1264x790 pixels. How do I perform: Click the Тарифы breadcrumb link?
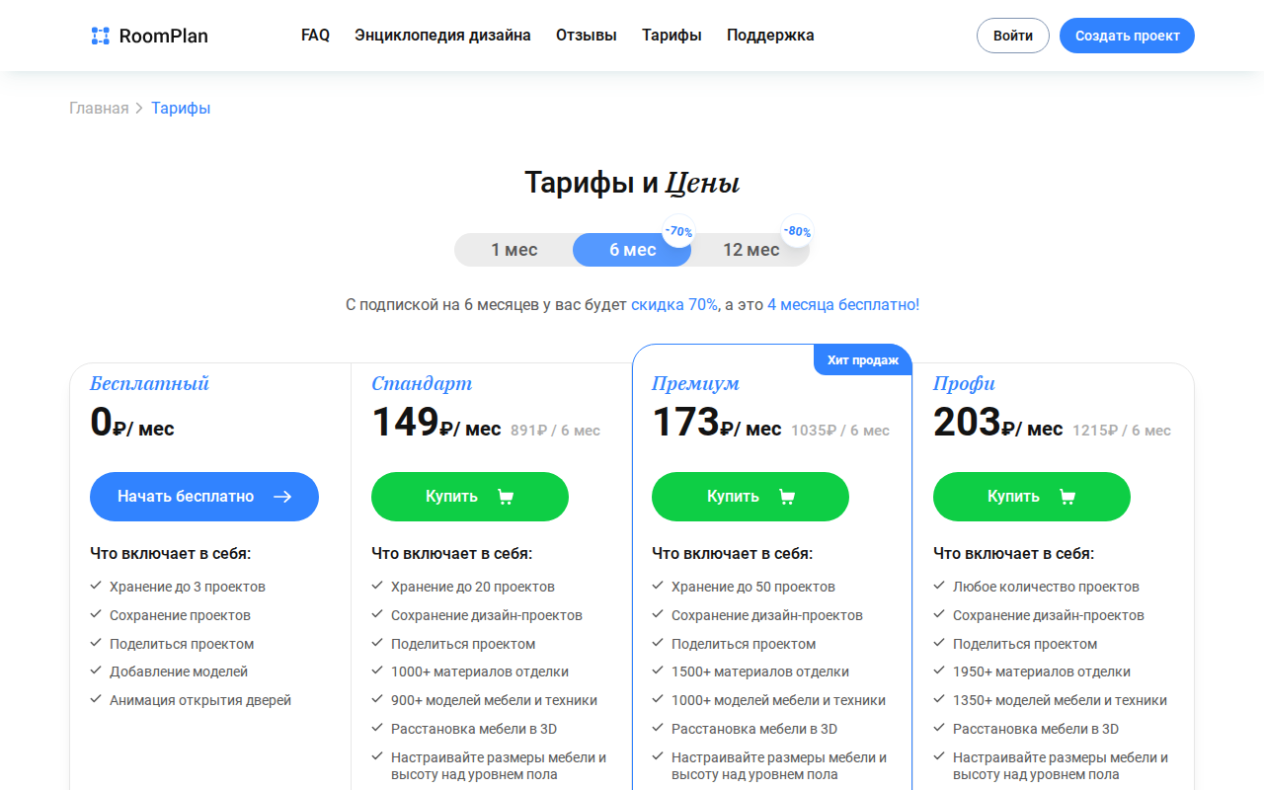181,109
